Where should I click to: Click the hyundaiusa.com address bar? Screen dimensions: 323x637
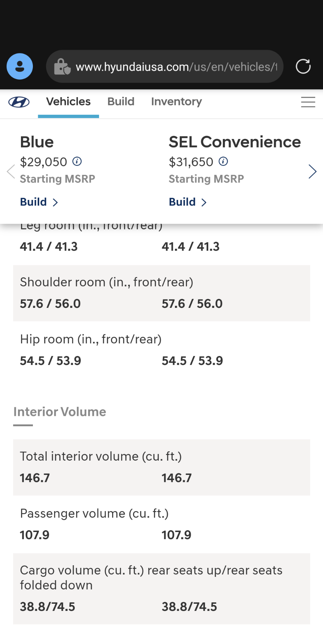[176, 67]
